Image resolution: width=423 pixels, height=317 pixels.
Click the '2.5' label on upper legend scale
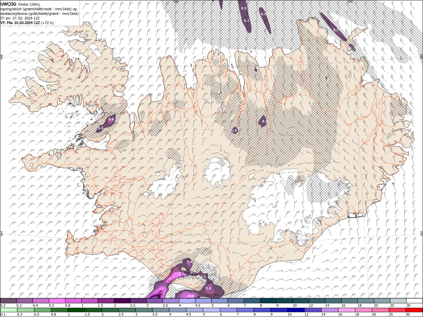coord(133,305)
